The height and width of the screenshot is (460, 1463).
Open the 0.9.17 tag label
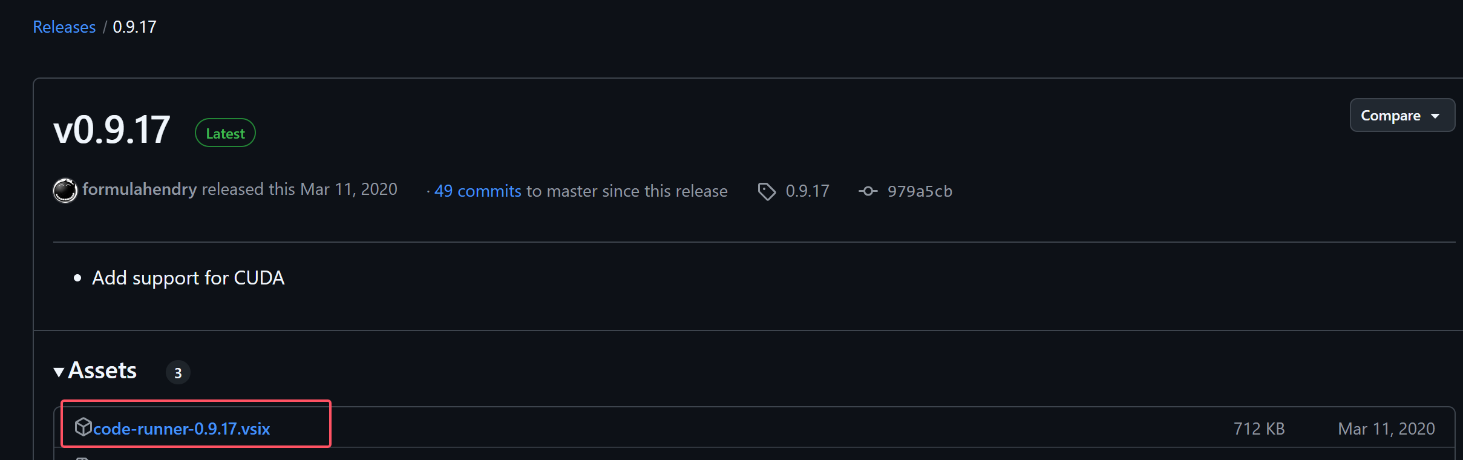[807, 191]
